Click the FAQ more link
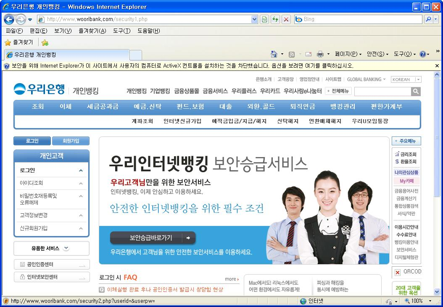443x307 pixels. (232, 279)
